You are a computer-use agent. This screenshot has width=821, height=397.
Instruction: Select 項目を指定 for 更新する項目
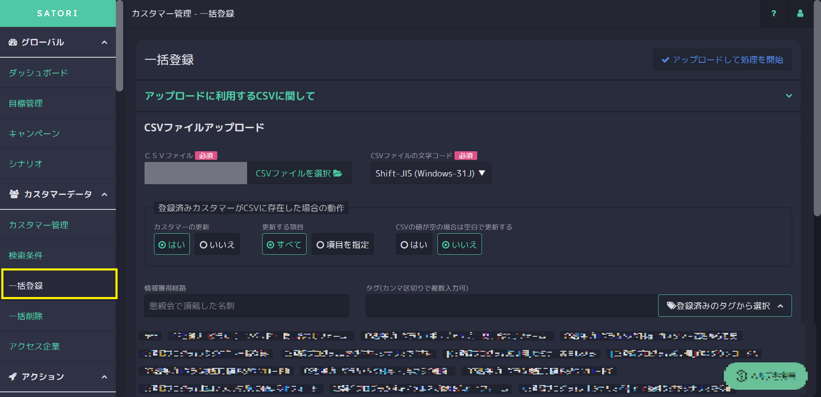click(x=343, y=244)
